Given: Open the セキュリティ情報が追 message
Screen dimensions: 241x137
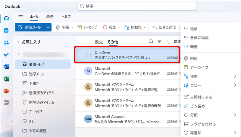Looking at the screenshot, I should [128, 87].
